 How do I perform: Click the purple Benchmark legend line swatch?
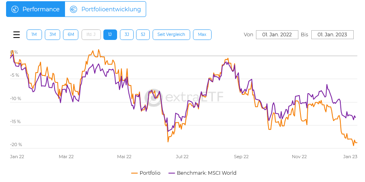point(172,173)
